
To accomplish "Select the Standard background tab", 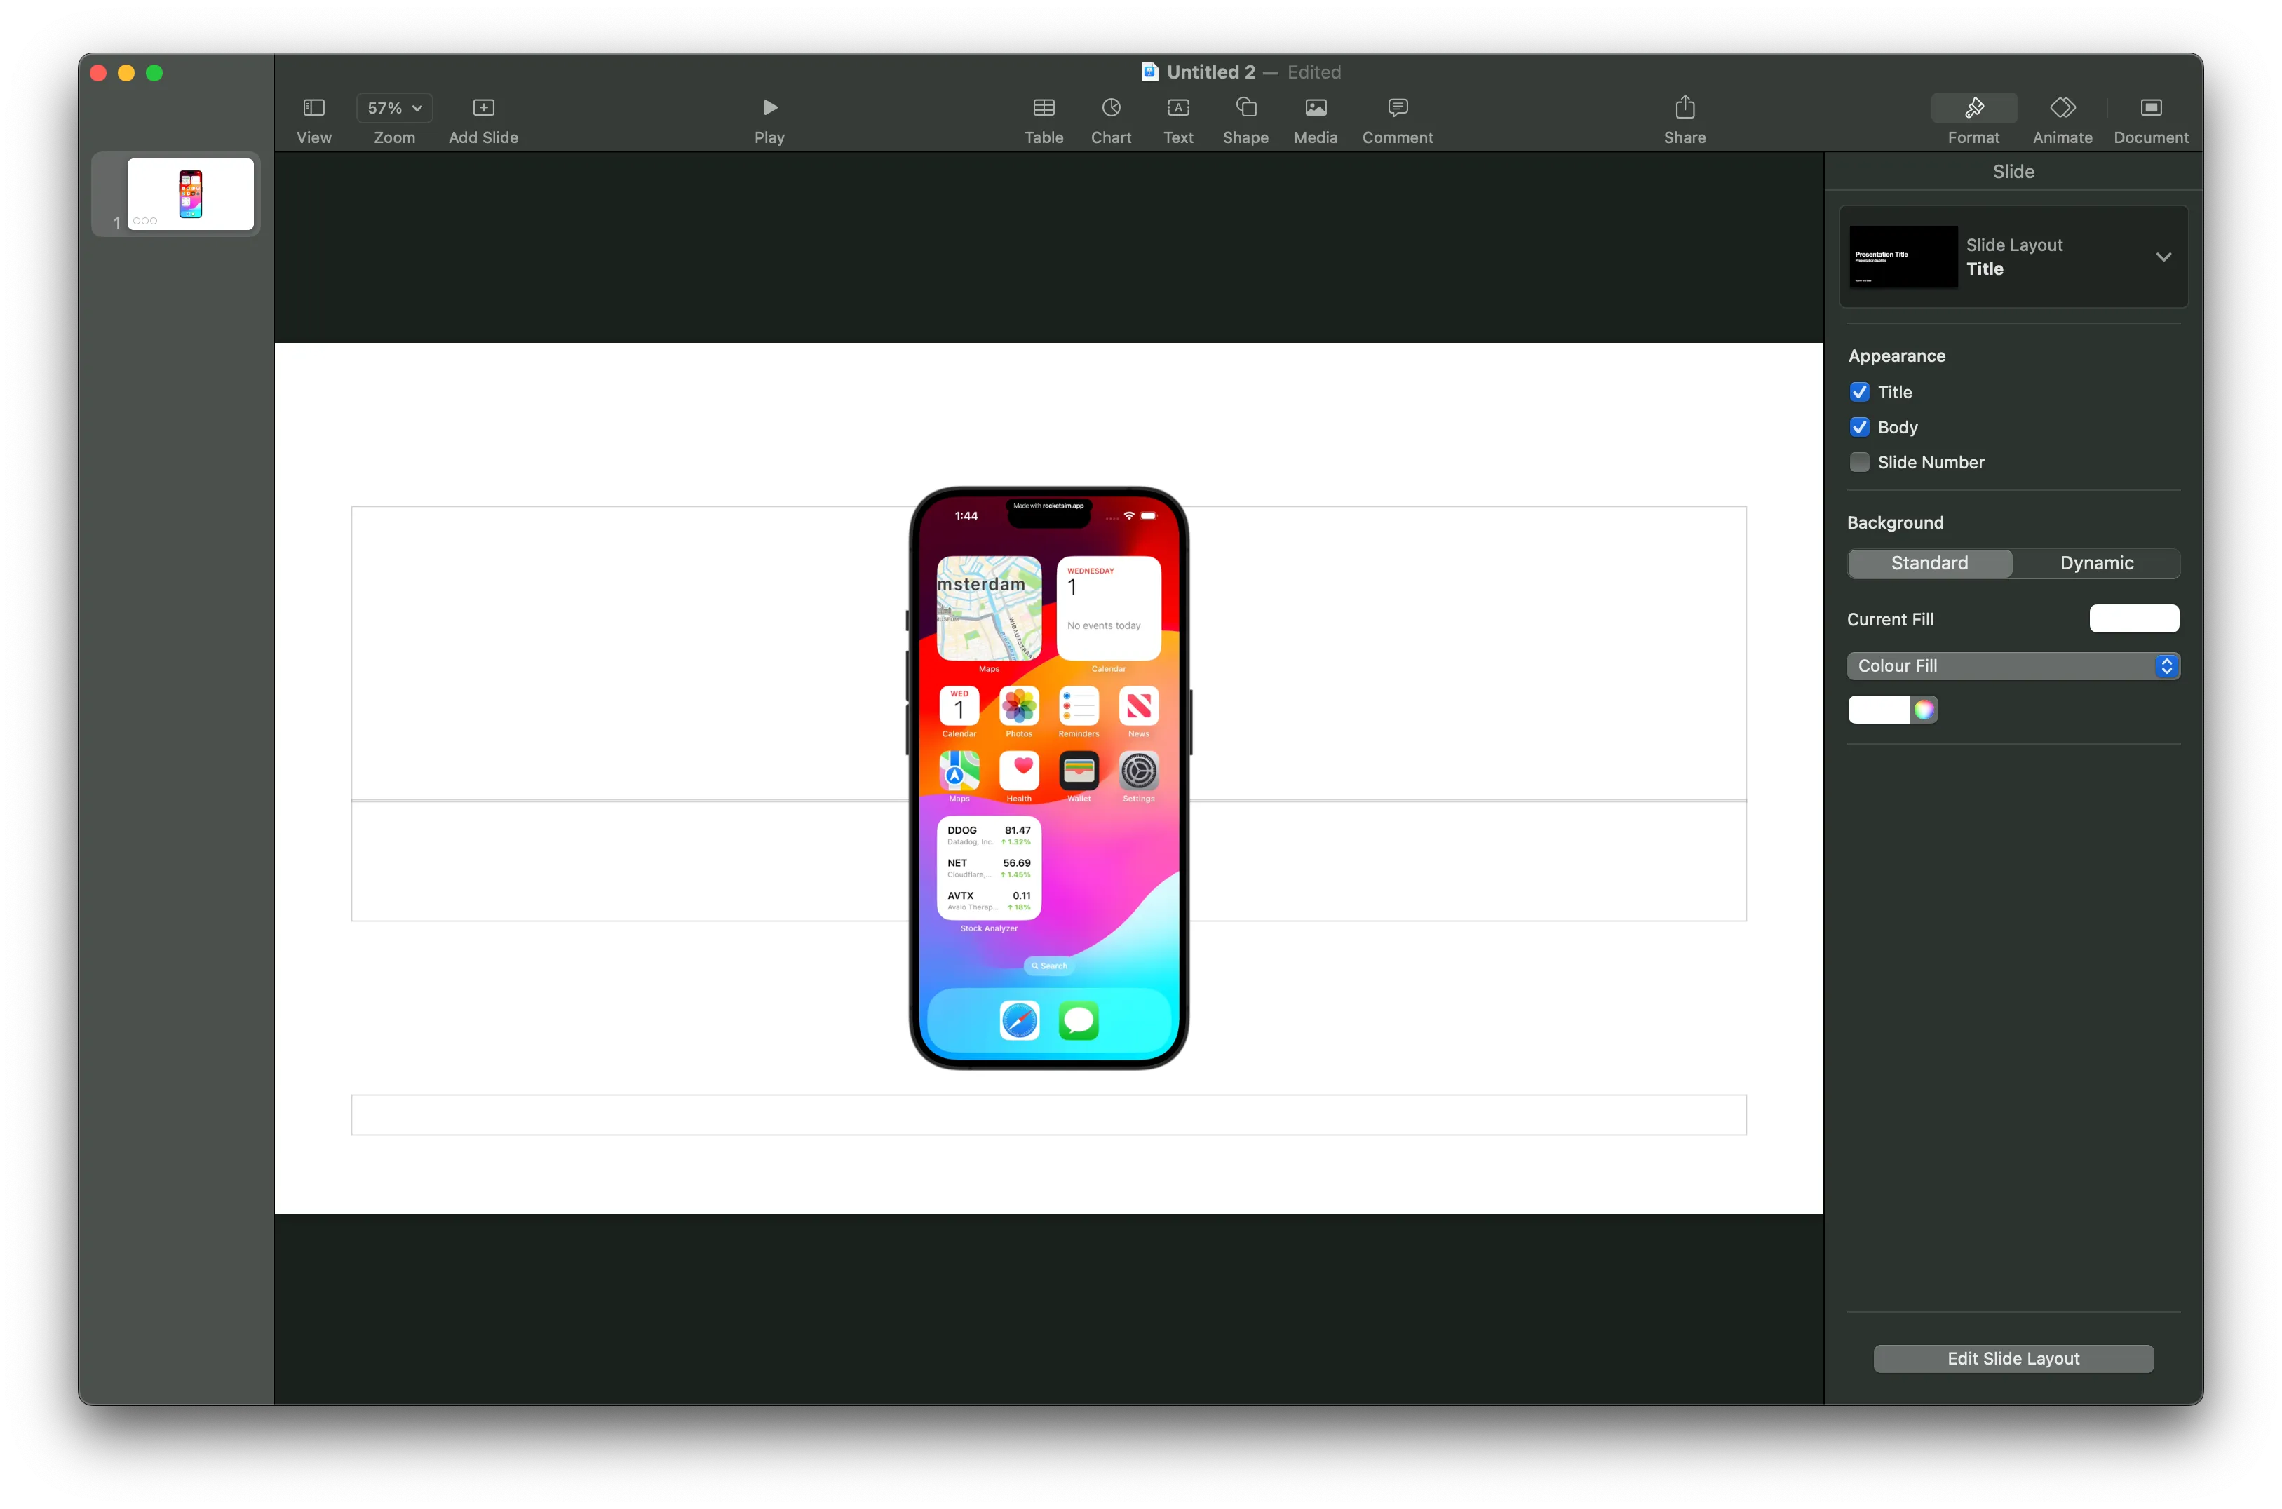I will click(1929, 563).
